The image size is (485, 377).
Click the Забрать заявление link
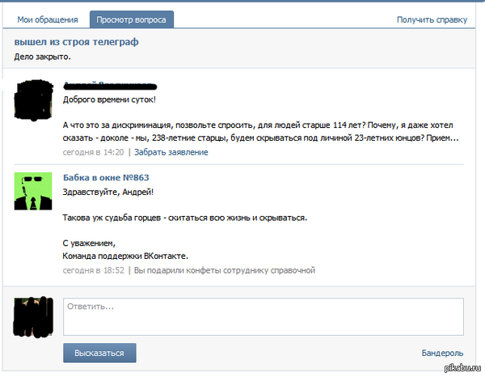tap(171, 152)
